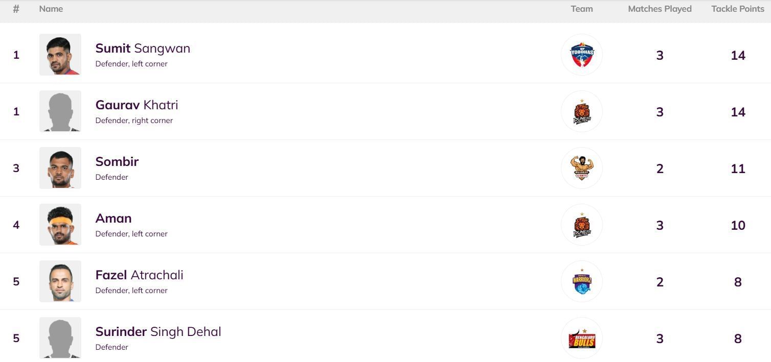
Task: Click UP Yoddhas team logo icon
Action: pos(581,55)
